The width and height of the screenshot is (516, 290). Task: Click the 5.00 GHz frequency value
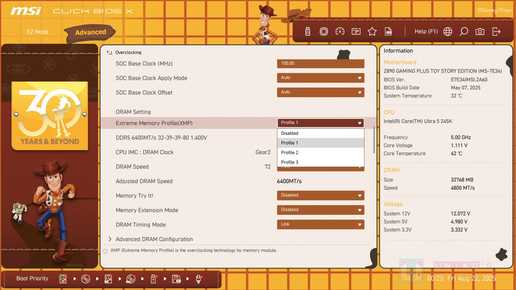(x=461, y=137)
